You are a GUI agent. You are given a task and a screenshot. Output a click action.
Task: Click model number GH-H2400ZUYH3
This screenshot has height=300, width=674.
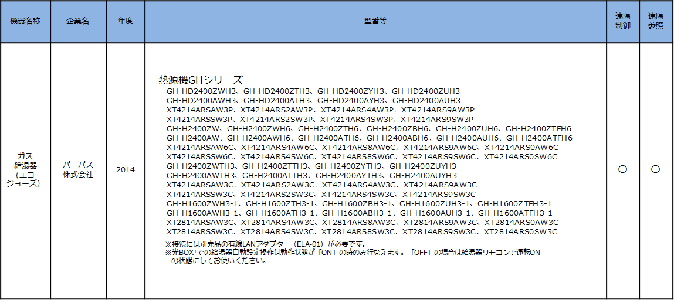(x=422, y=166)
